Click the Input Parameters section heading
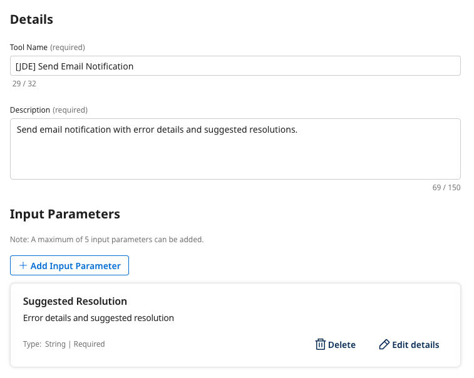 65,214
